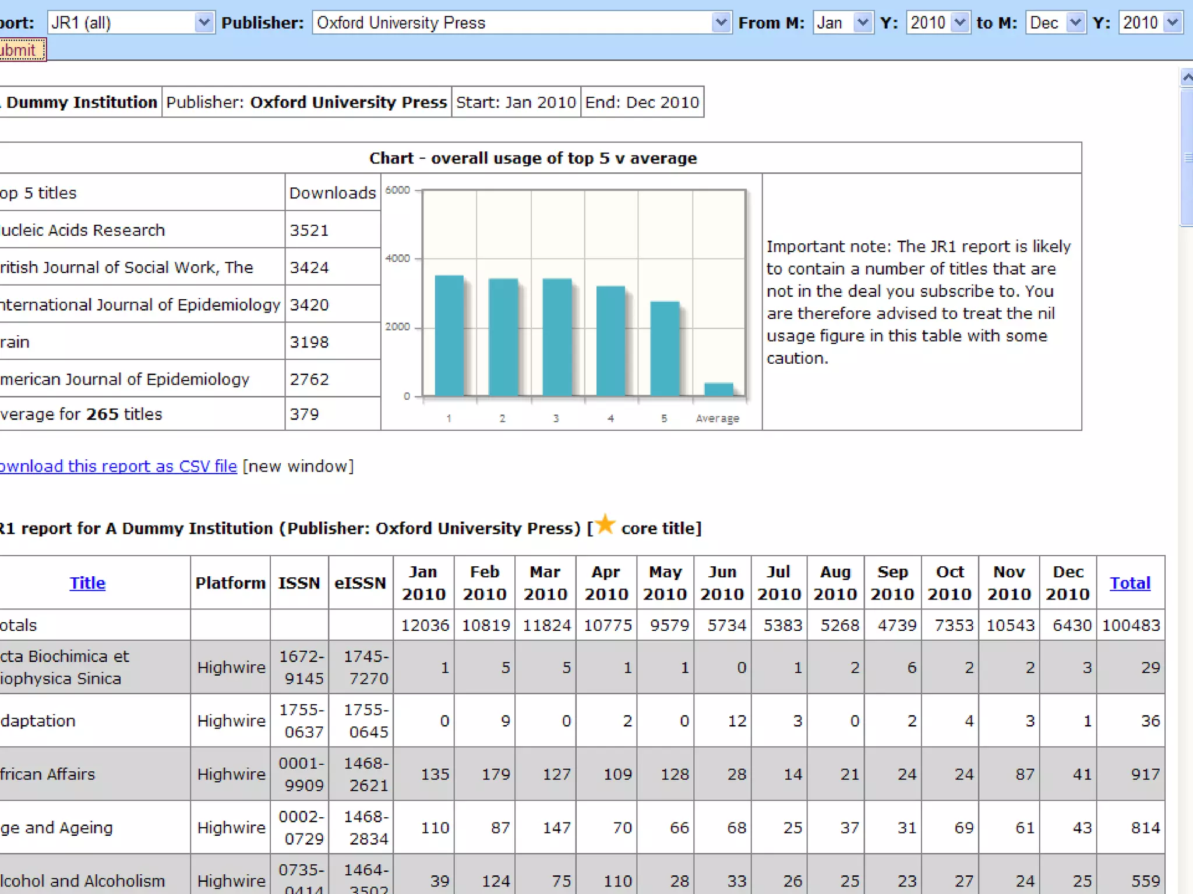Click the orange core title star icon
The height and width of the screenshot is (894, 1193).
point(606,524)
